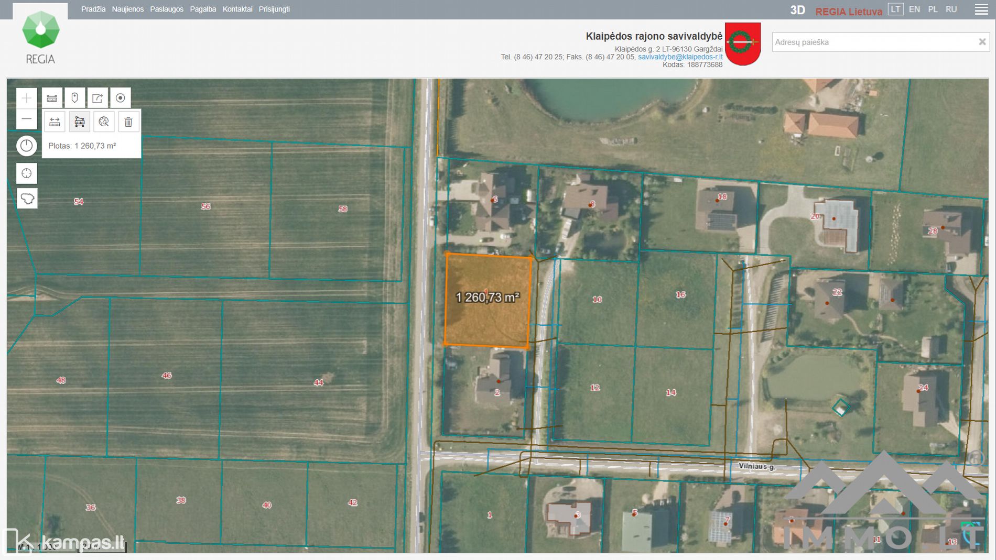Image resolution: width=996 pixels, height=560 pixels.
Task: Select the distance measurement tool
Action: tap(55, 122)
